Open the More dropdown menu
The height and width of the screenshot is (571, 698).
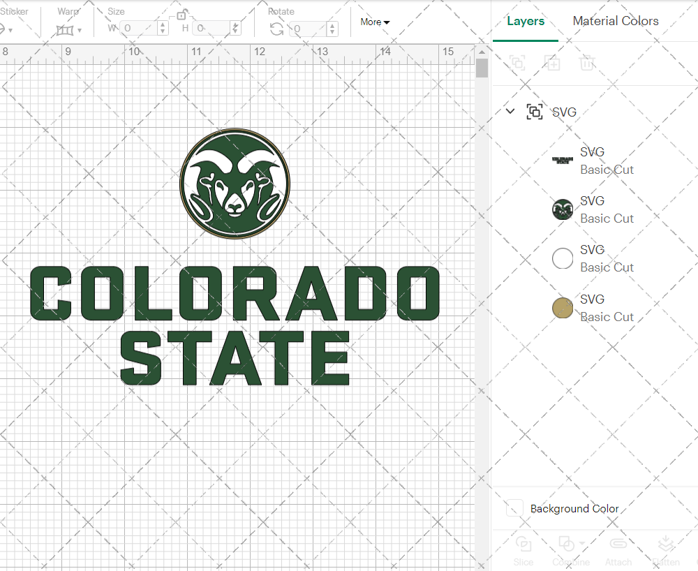(x=375, y=22)
